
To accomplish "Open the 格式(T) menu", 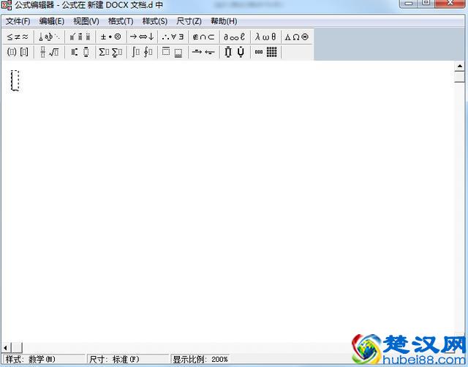I will click(121, 21).
